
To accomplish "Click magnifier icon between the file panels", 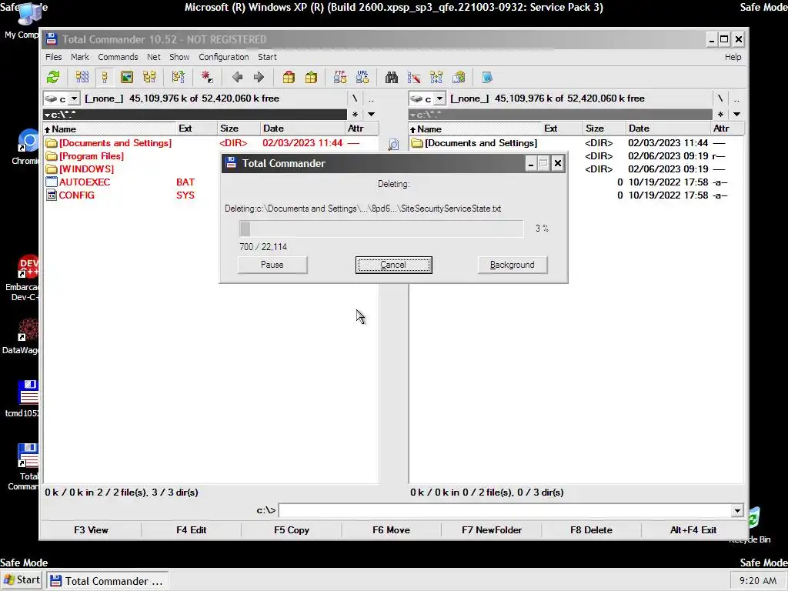I will click(393, 145).
